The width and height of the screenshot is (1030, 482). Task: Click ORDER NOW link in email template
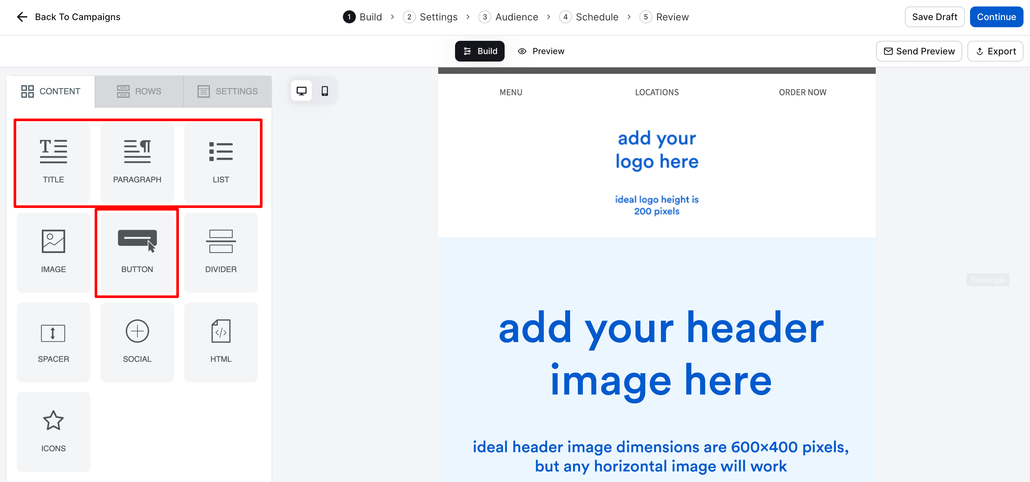tap(802, 92)
